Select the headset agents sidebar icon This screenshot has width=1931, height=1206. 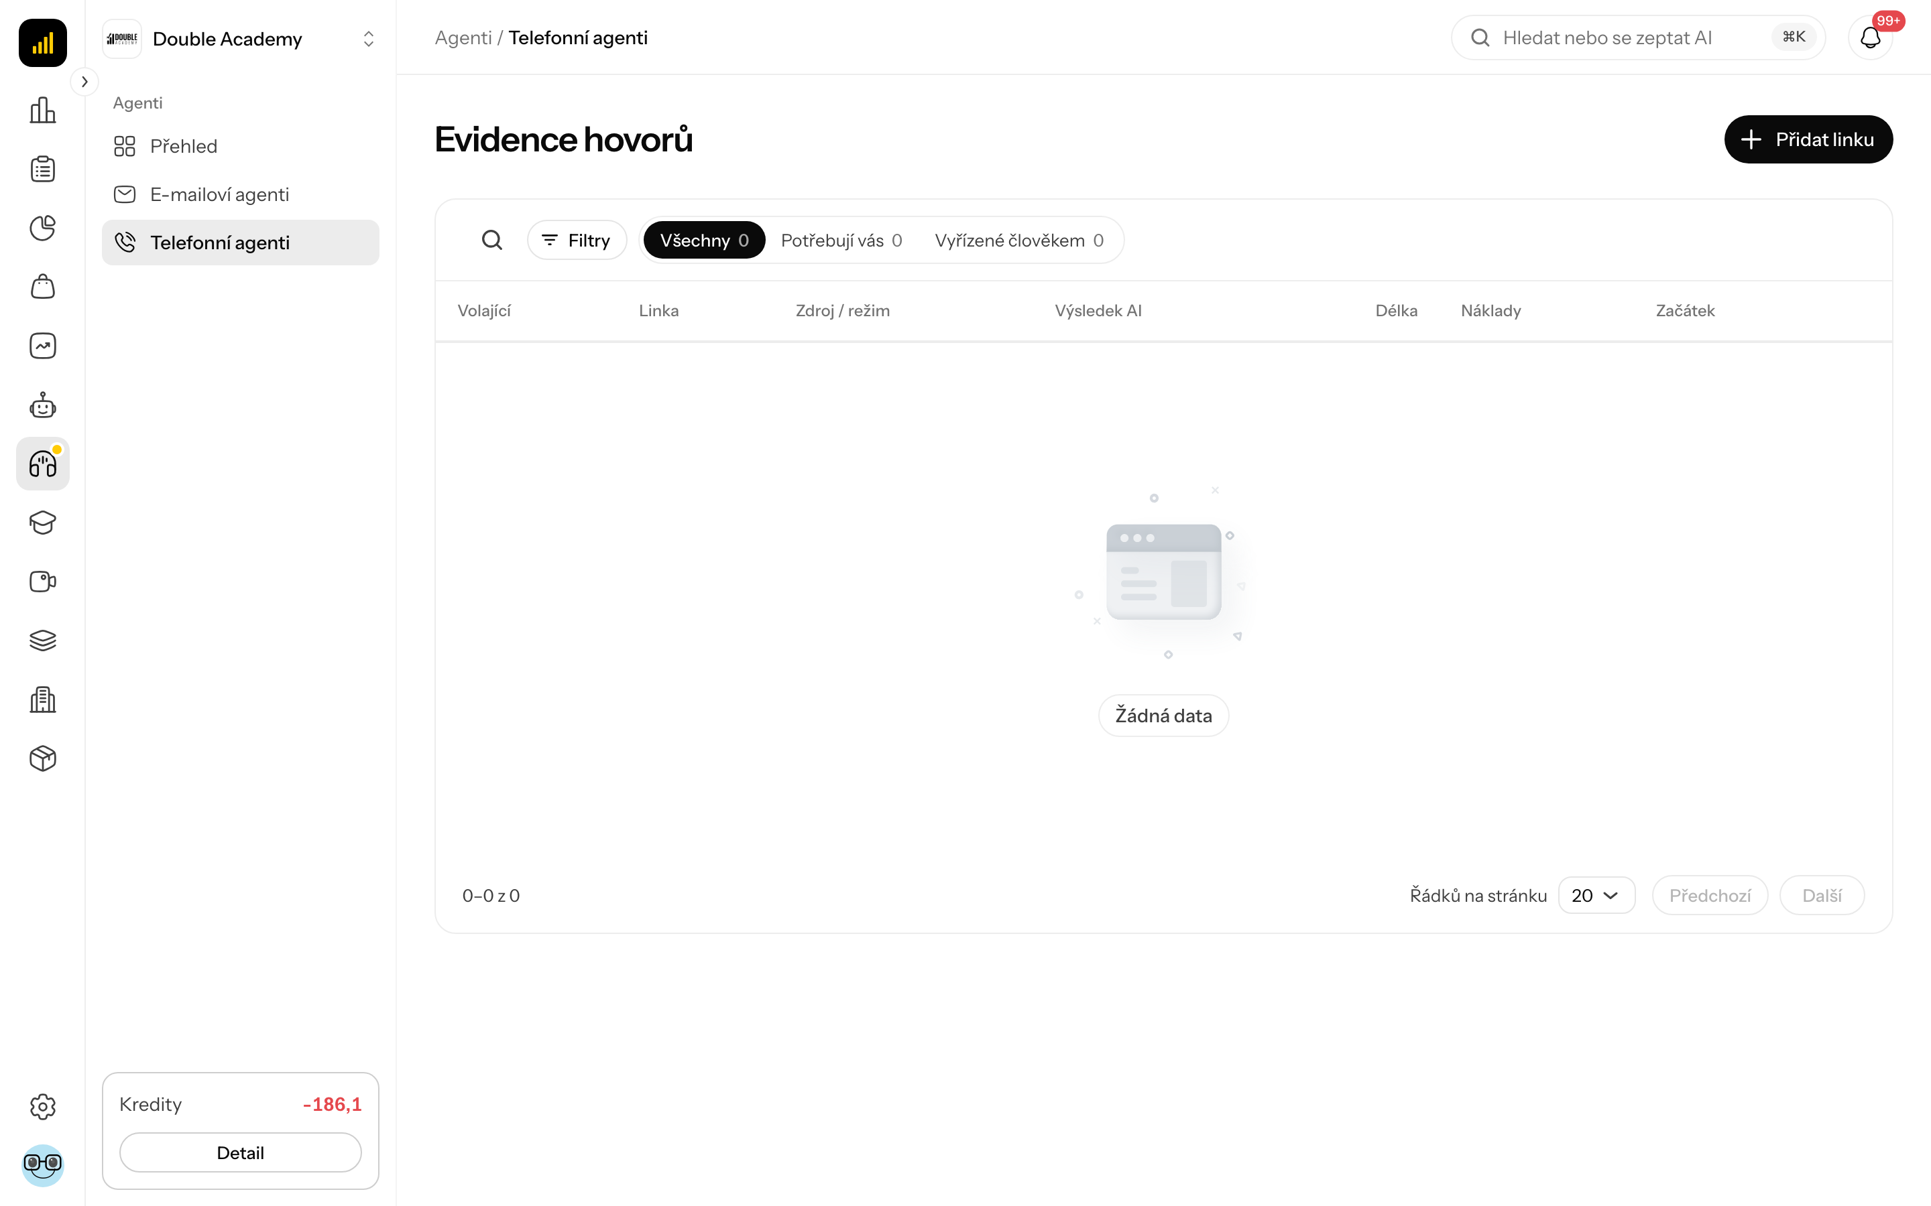pos(42,464)
